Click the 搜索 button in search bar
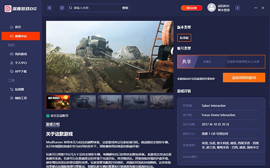This screenshot has height=168, width=270. (125, 8)
